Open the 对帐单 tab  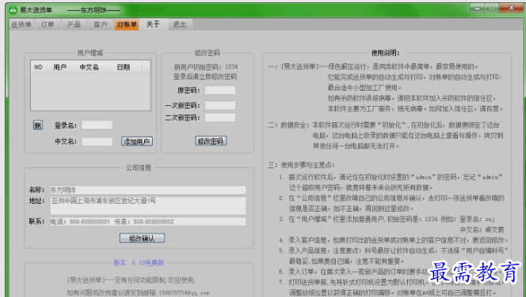tap(127, 24)
